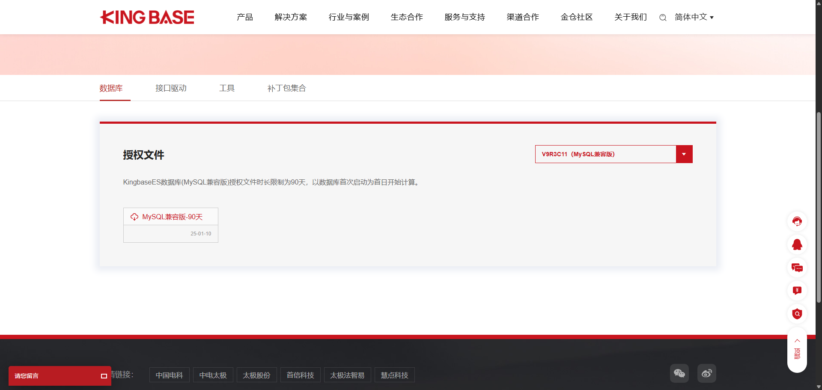
Task: Open the 太极法智易 friend link
Action: point(348,375)
